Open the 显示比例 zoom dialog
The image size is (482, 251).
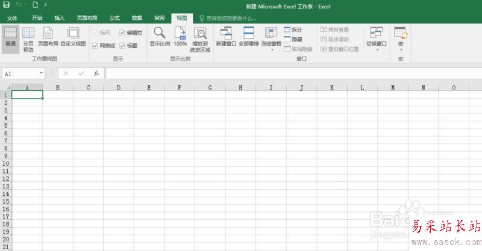(160, 37)
